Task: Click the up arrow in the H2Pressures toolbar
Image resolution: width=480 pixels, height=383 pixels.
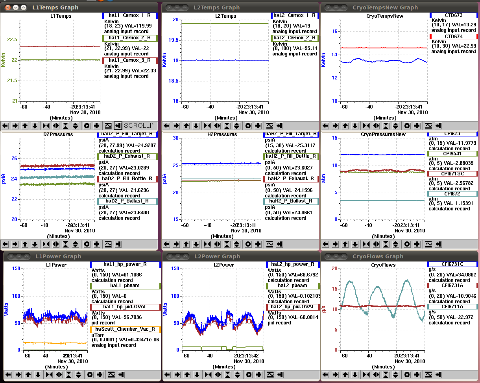Action: (186, 244)
